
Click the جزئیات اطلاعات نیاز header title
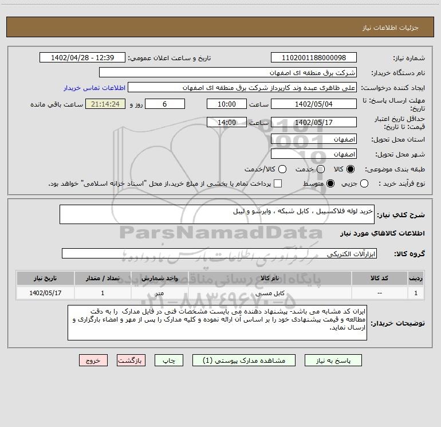390,28
